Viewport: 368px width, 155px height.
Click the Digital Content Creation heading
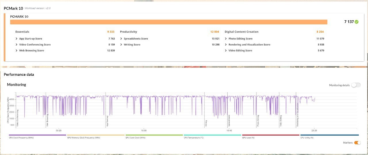tap(241, 32)
